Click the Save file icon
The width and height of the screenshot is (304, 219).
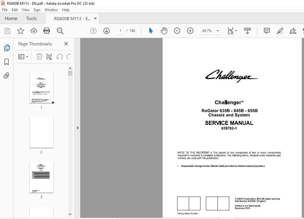tap(7, 31)
